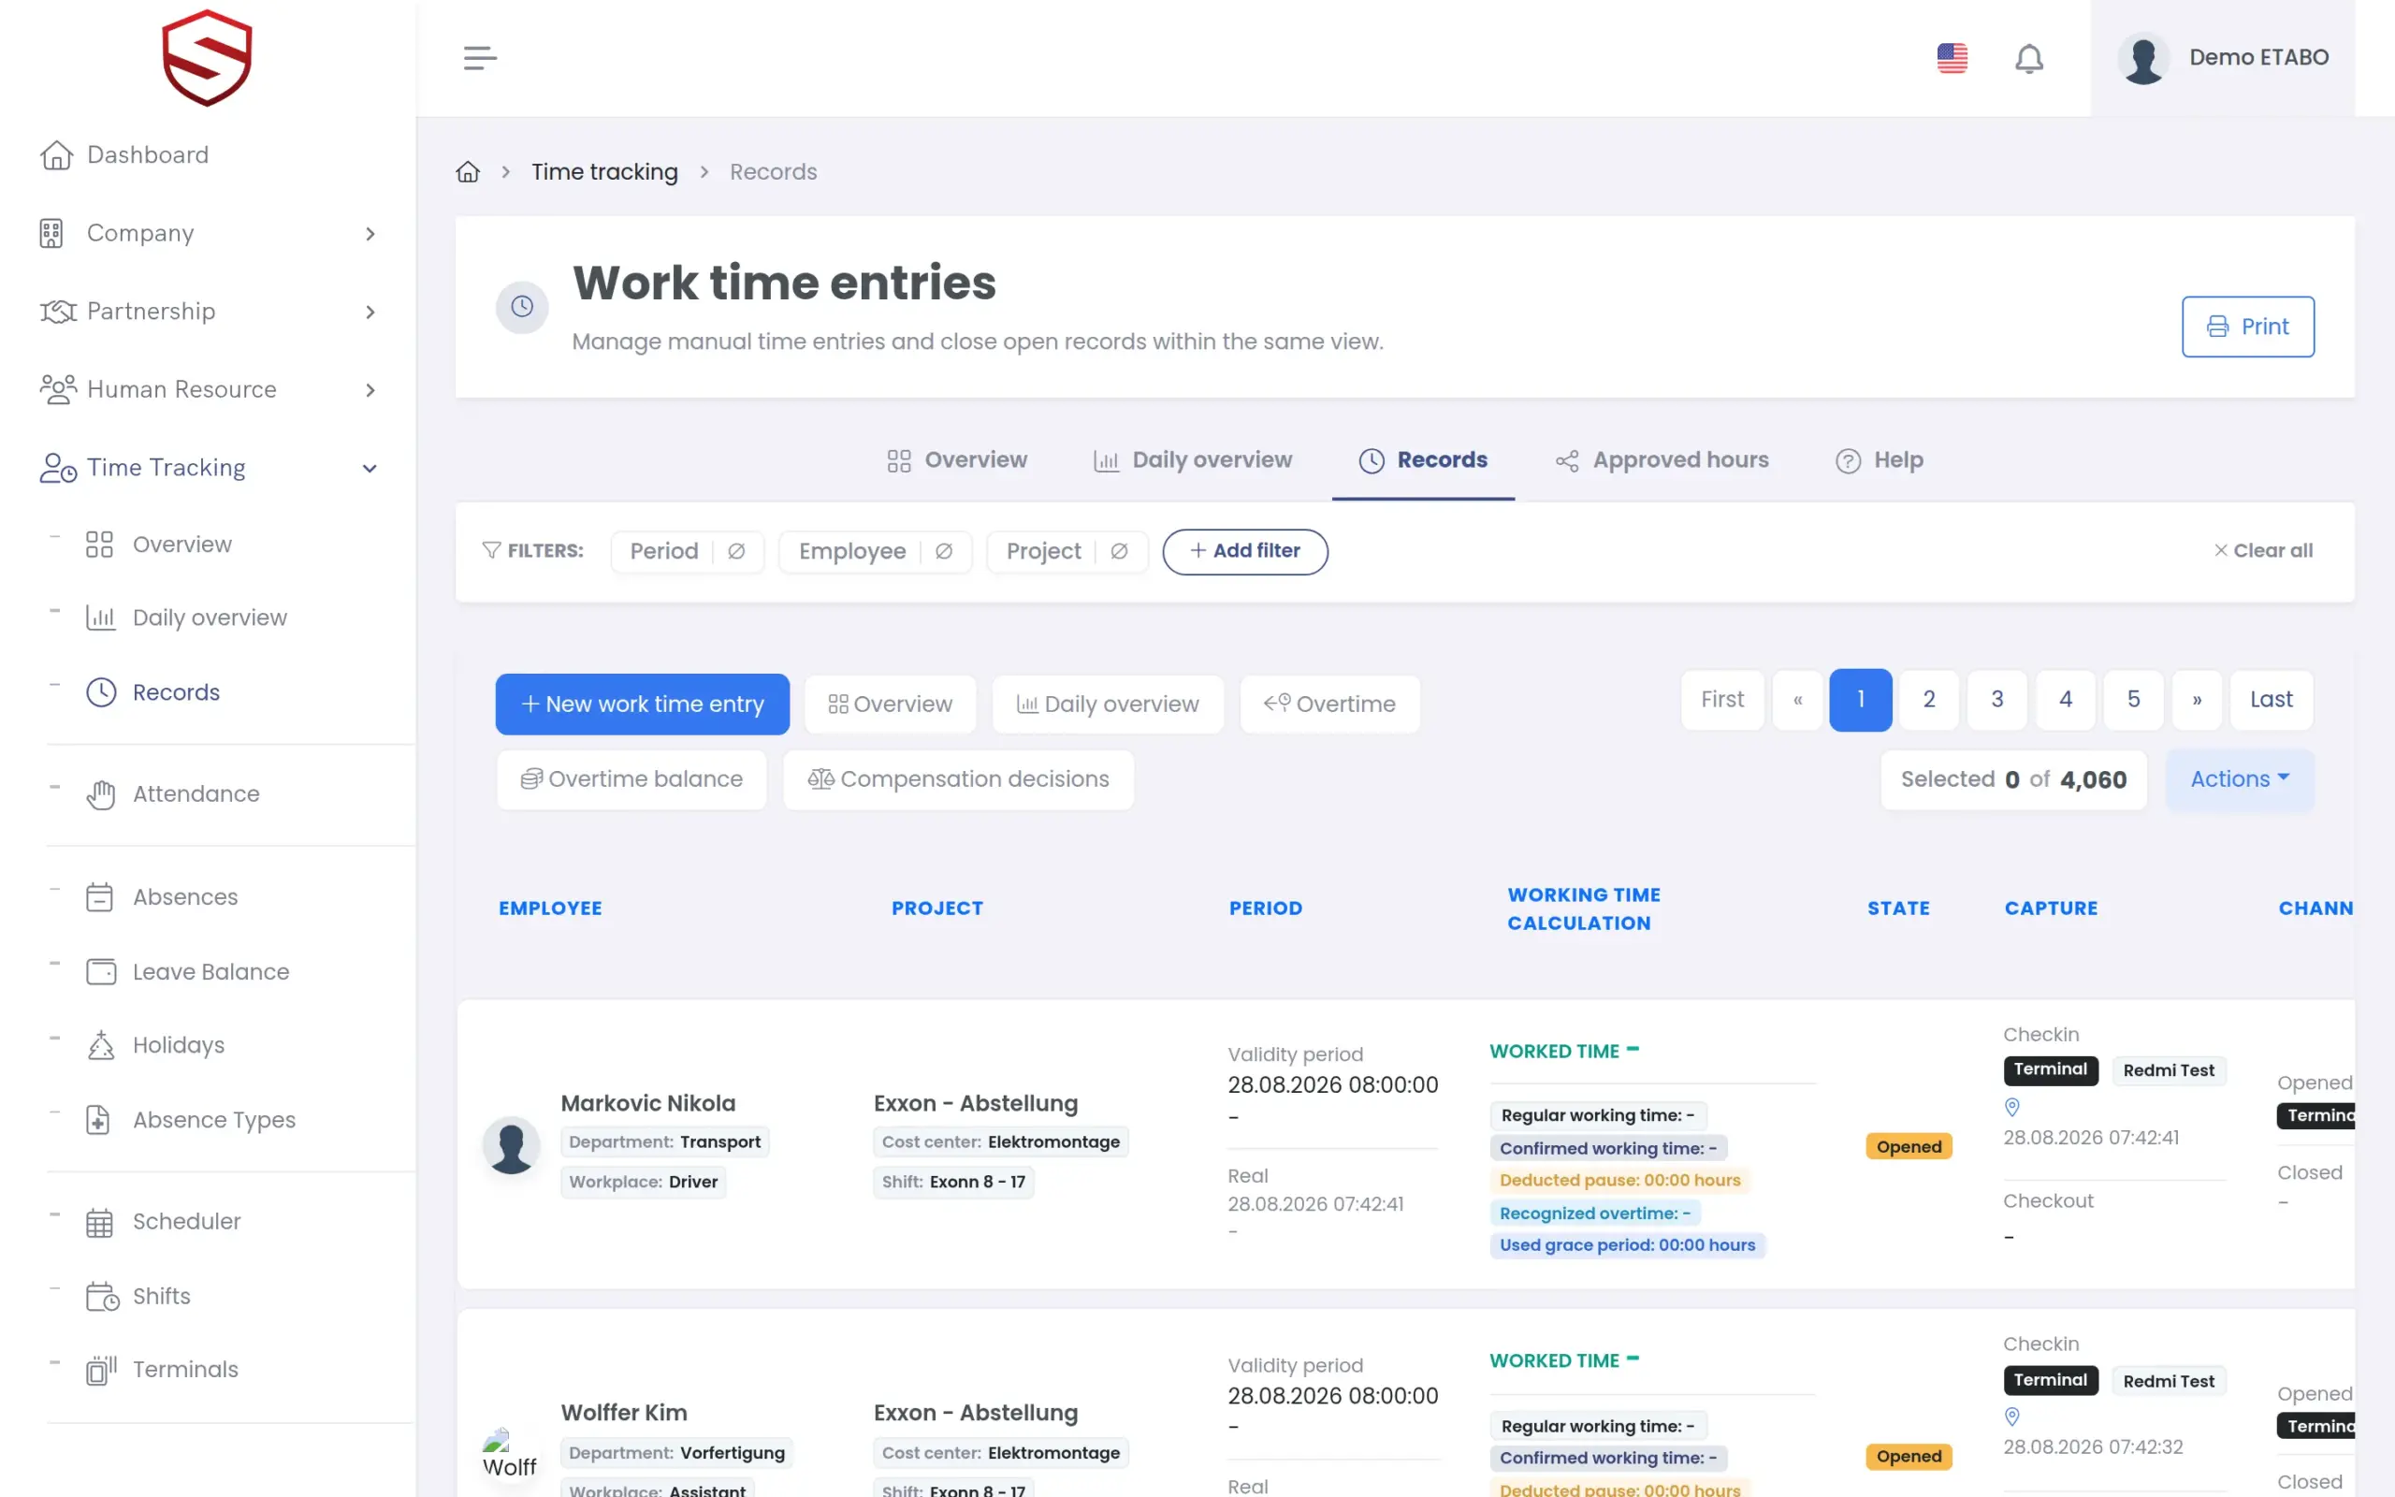The width and height of the screenshot is (2395, 1497).
Task: Open the language flag selector
Action: click(1952, 57)
